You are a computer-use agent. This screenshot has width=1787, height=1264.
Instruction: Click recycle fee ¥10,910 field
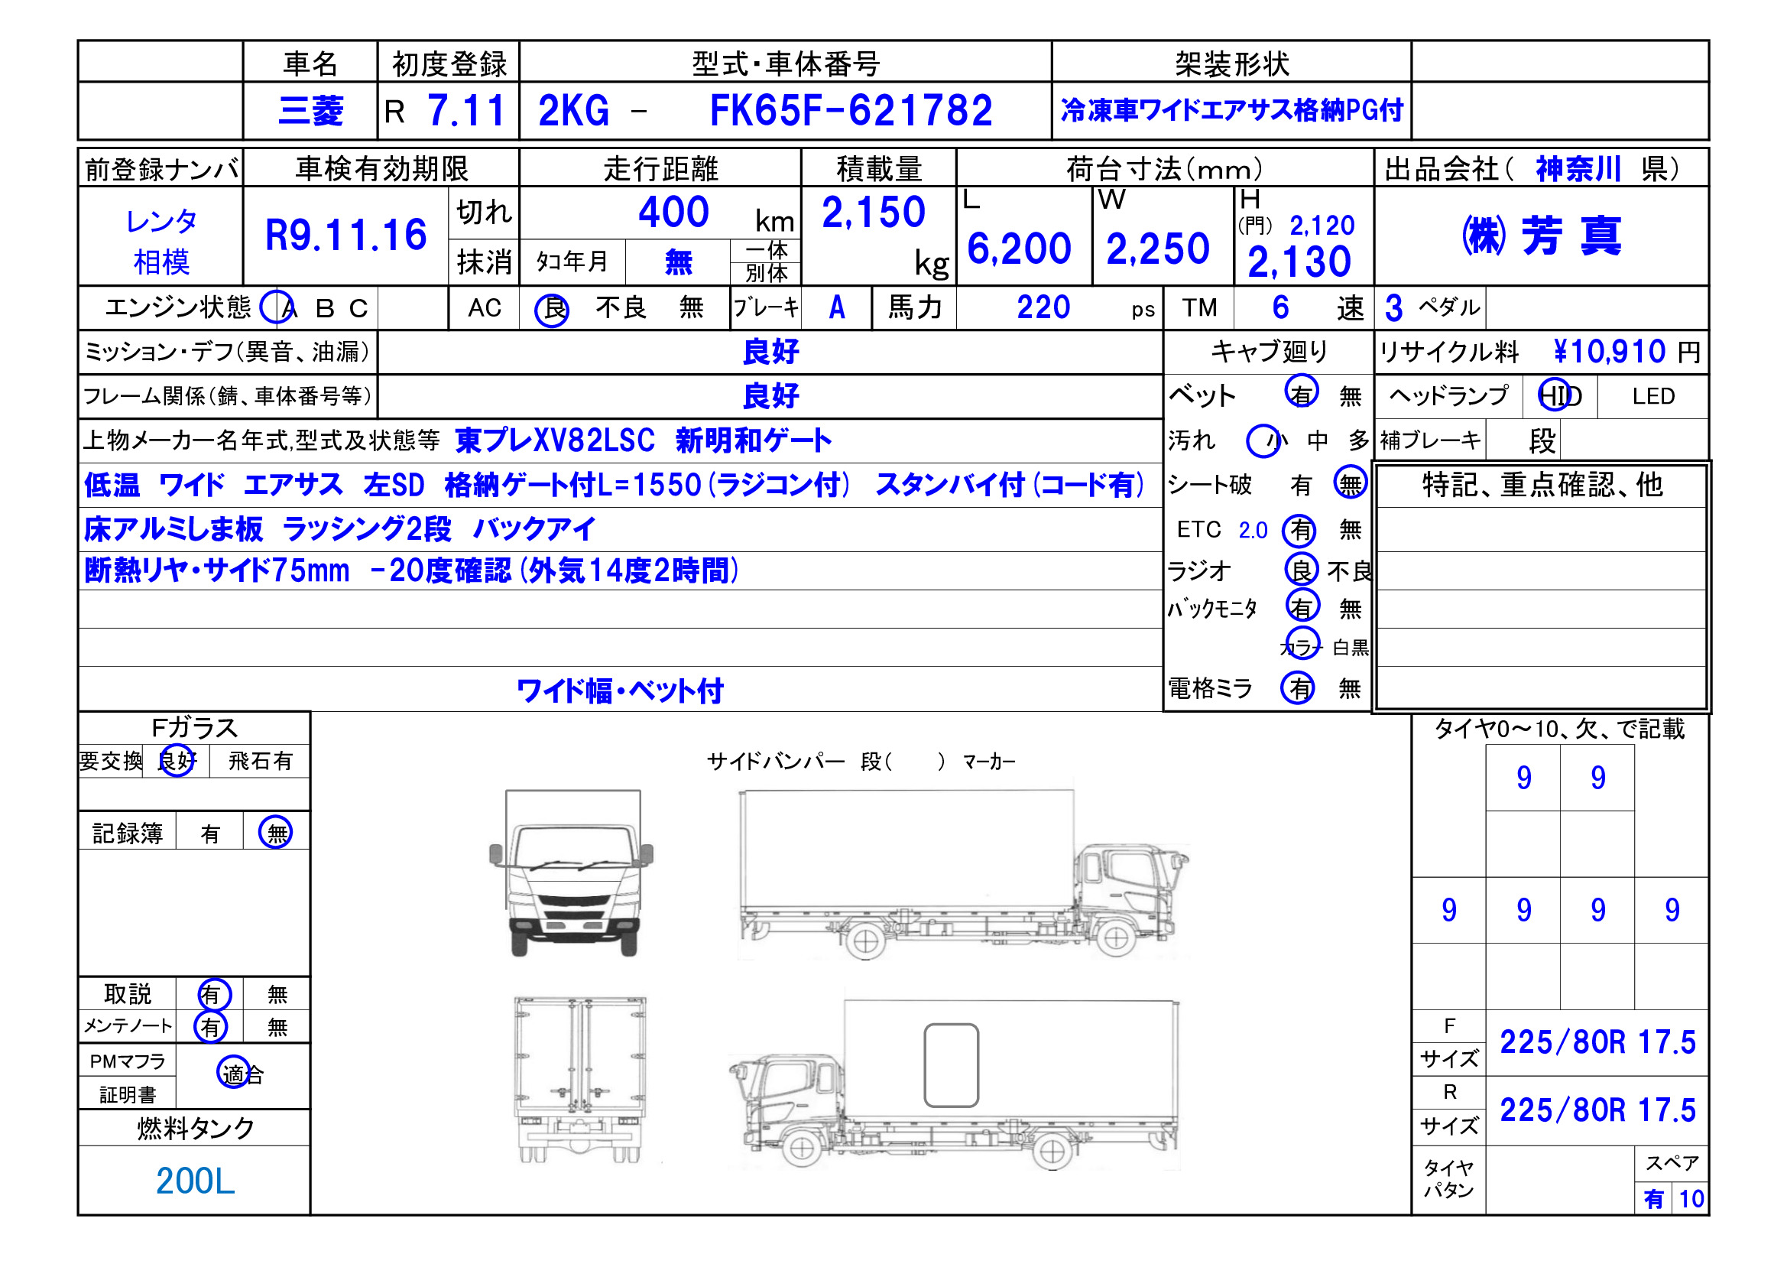tap(1608, 352)
